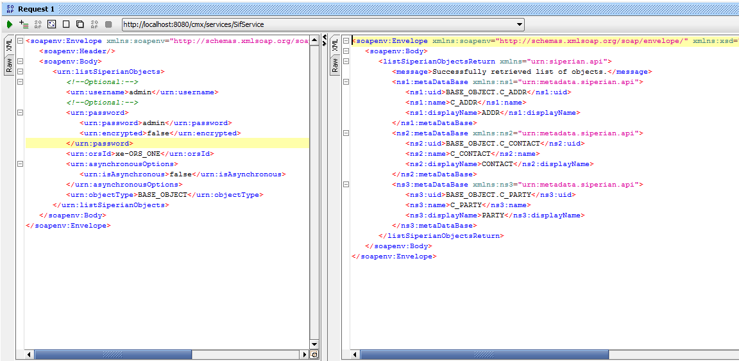This screenshot has width=739, height=361.
Task: Collapse the listSiperianObjectsReturn node
Action: tap(346, 62)
